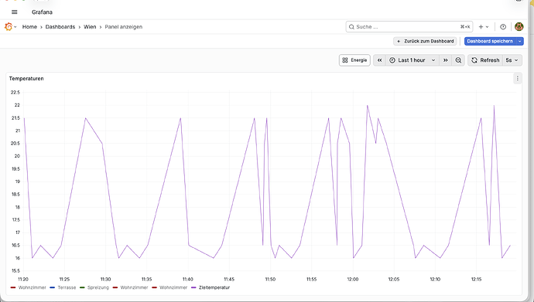Open the user avatar profile menu

519,27
